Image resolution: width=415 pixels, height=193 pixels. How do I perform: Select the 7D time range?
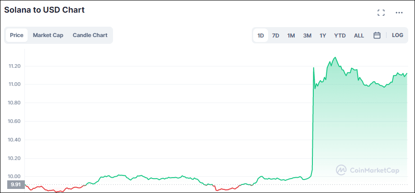(x=275, y=35)
